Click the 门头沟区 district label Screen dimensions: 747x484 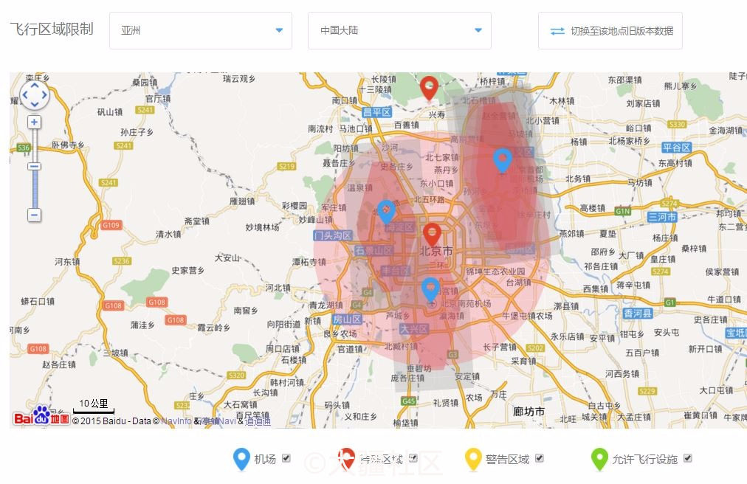coord(333,235)
